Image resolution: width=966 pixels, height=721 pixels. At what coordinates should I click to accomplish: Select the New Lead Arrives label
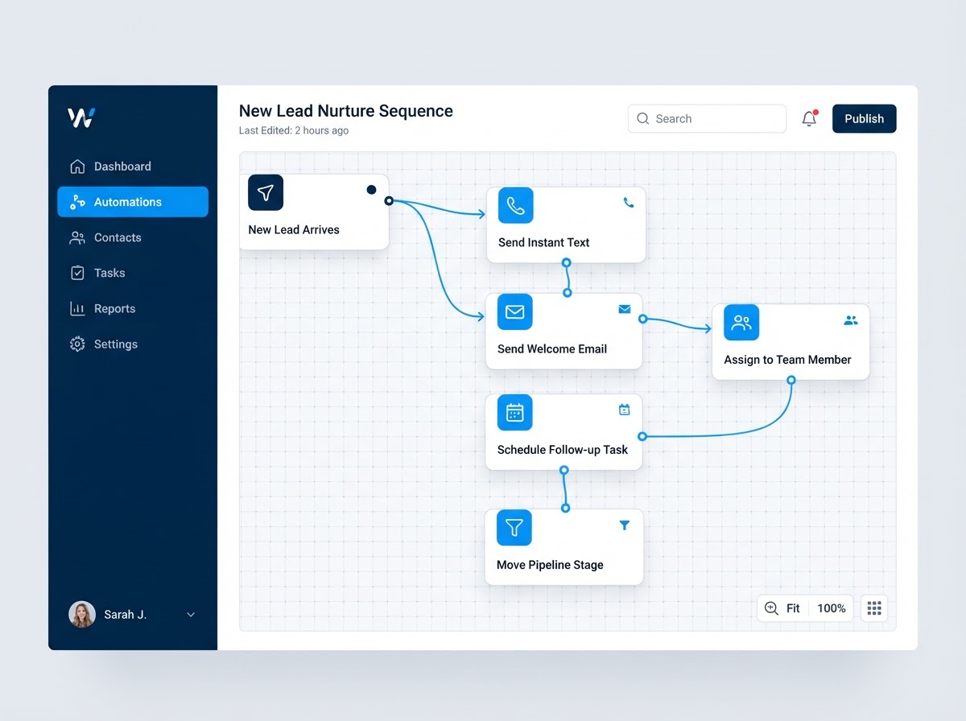pos(294,229)
